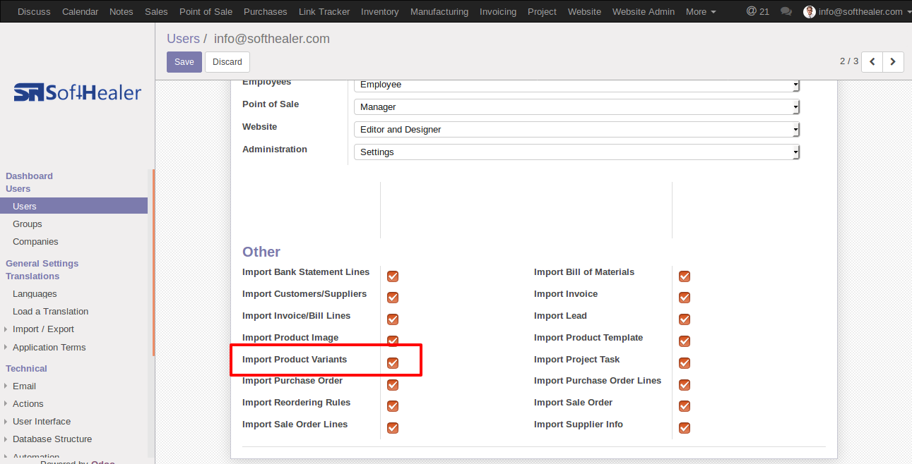Open General Settings in sidebar

click(42, 264)
